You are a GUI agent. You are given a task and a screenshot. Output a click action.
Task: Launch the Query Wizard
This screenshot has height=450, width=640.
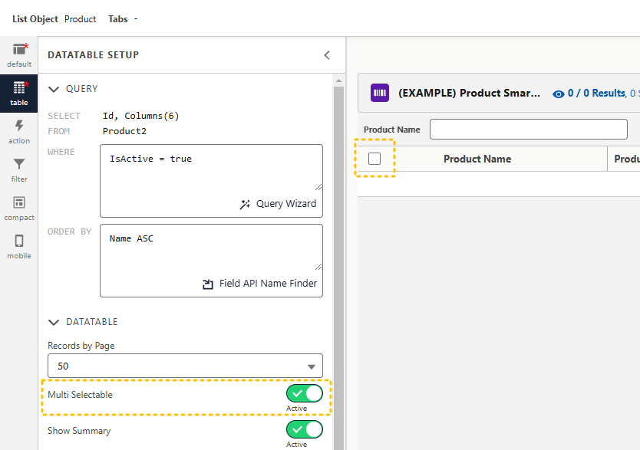[279, 204]
